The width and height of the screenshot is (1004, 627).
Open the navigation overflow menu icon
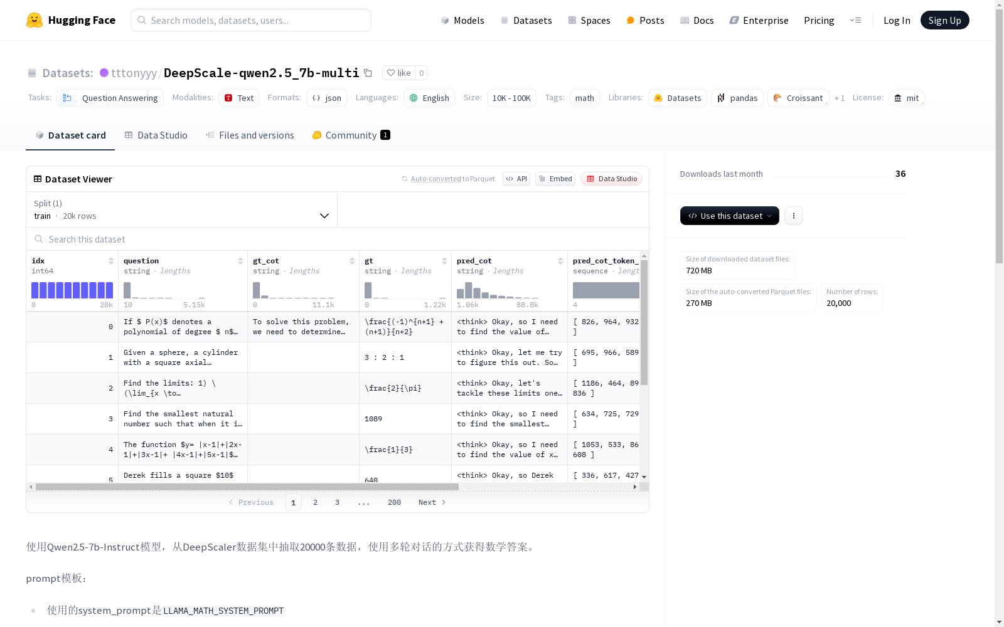click(855, 20)
